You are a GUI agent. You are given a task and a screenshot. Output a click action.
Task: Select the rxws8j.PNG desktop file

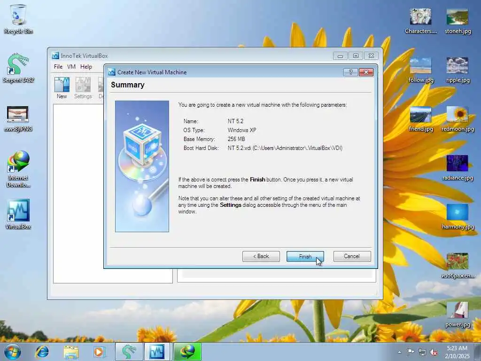(x=18, y=119)
